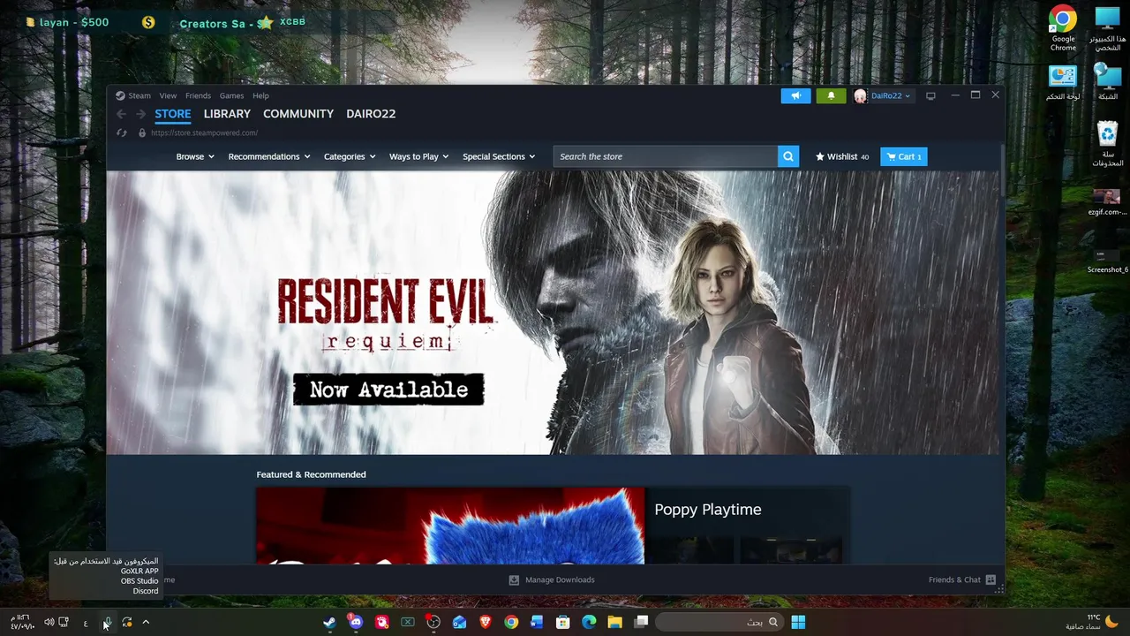Click the Windows taskbar search box

click(718, 622)
